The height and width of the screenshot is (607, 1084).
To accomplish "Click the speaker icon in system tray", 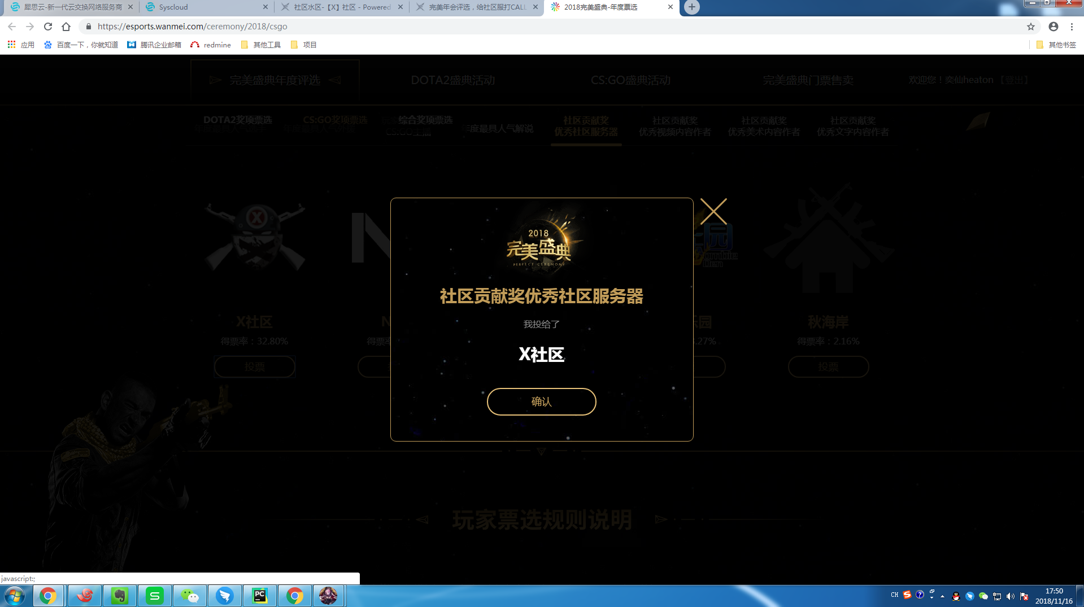I will point(1009,596).
